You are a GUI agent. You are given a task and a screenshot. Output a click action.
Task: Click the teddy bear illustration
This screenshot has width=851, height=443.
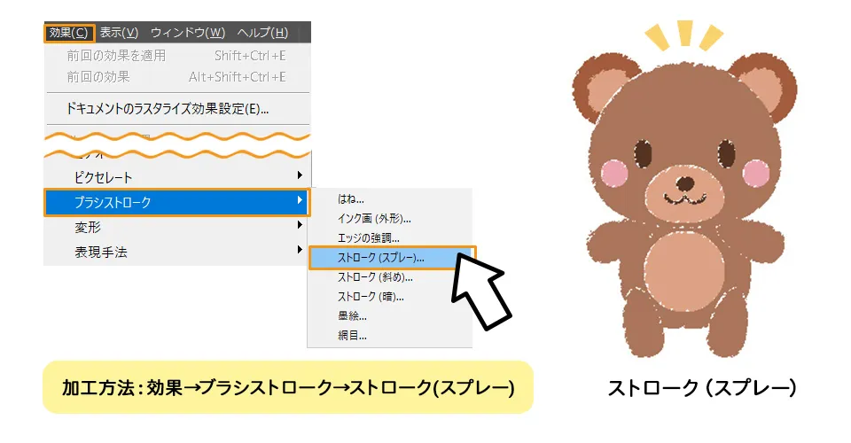pyautogui.click(x=685, y=203)
